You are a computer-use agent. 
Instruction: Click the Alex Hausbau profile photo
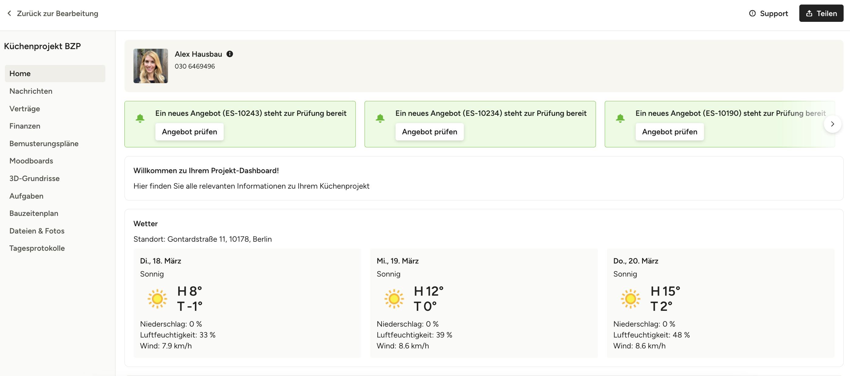tap(151, 66)
